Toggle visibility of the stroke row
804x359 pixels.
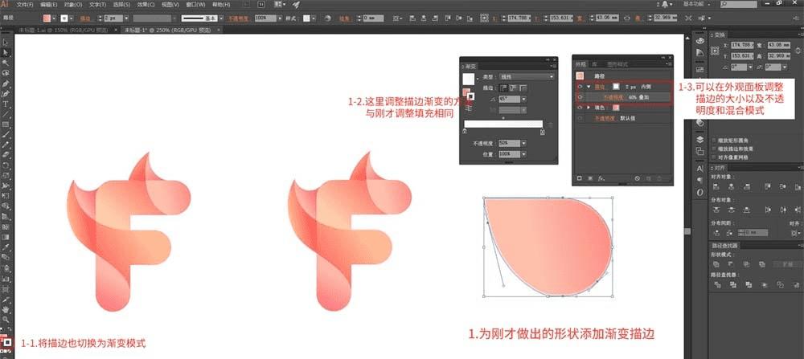(580, 86)
